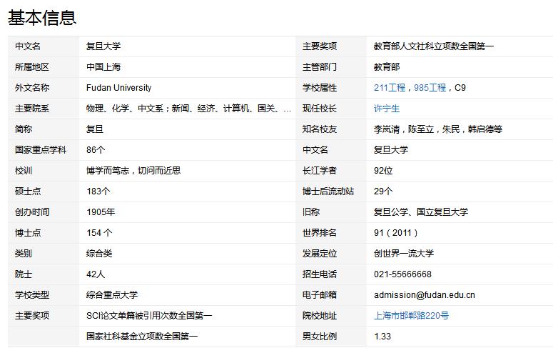553x348 pixels.
Task: Select the value 154 个
Action: coord(99,233)
